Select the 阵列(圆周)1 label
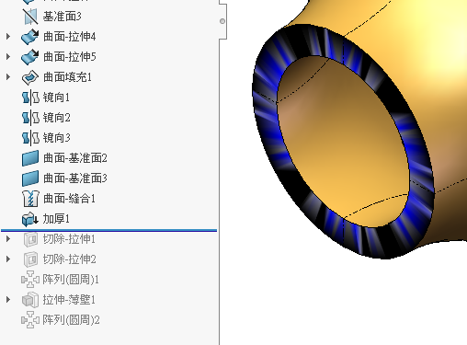The height and width of the screenshot is (345, 467). [71, 280]
